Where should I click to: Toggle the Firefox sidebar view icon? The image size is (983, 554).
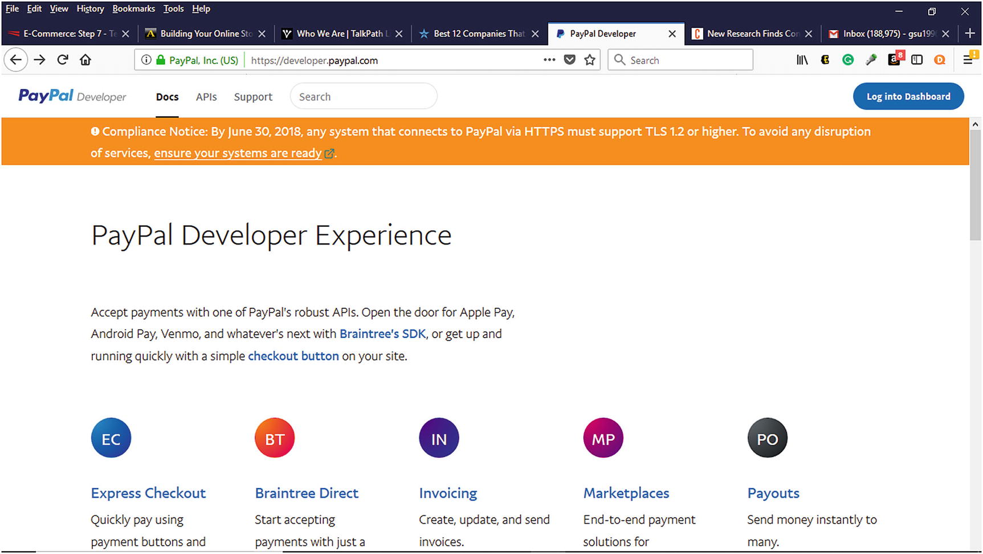tap(917, 60)
